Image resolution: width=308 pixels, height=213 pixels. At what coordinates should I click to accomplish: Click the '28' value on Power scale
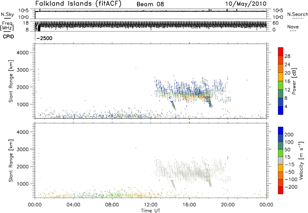tap(287, 56)
